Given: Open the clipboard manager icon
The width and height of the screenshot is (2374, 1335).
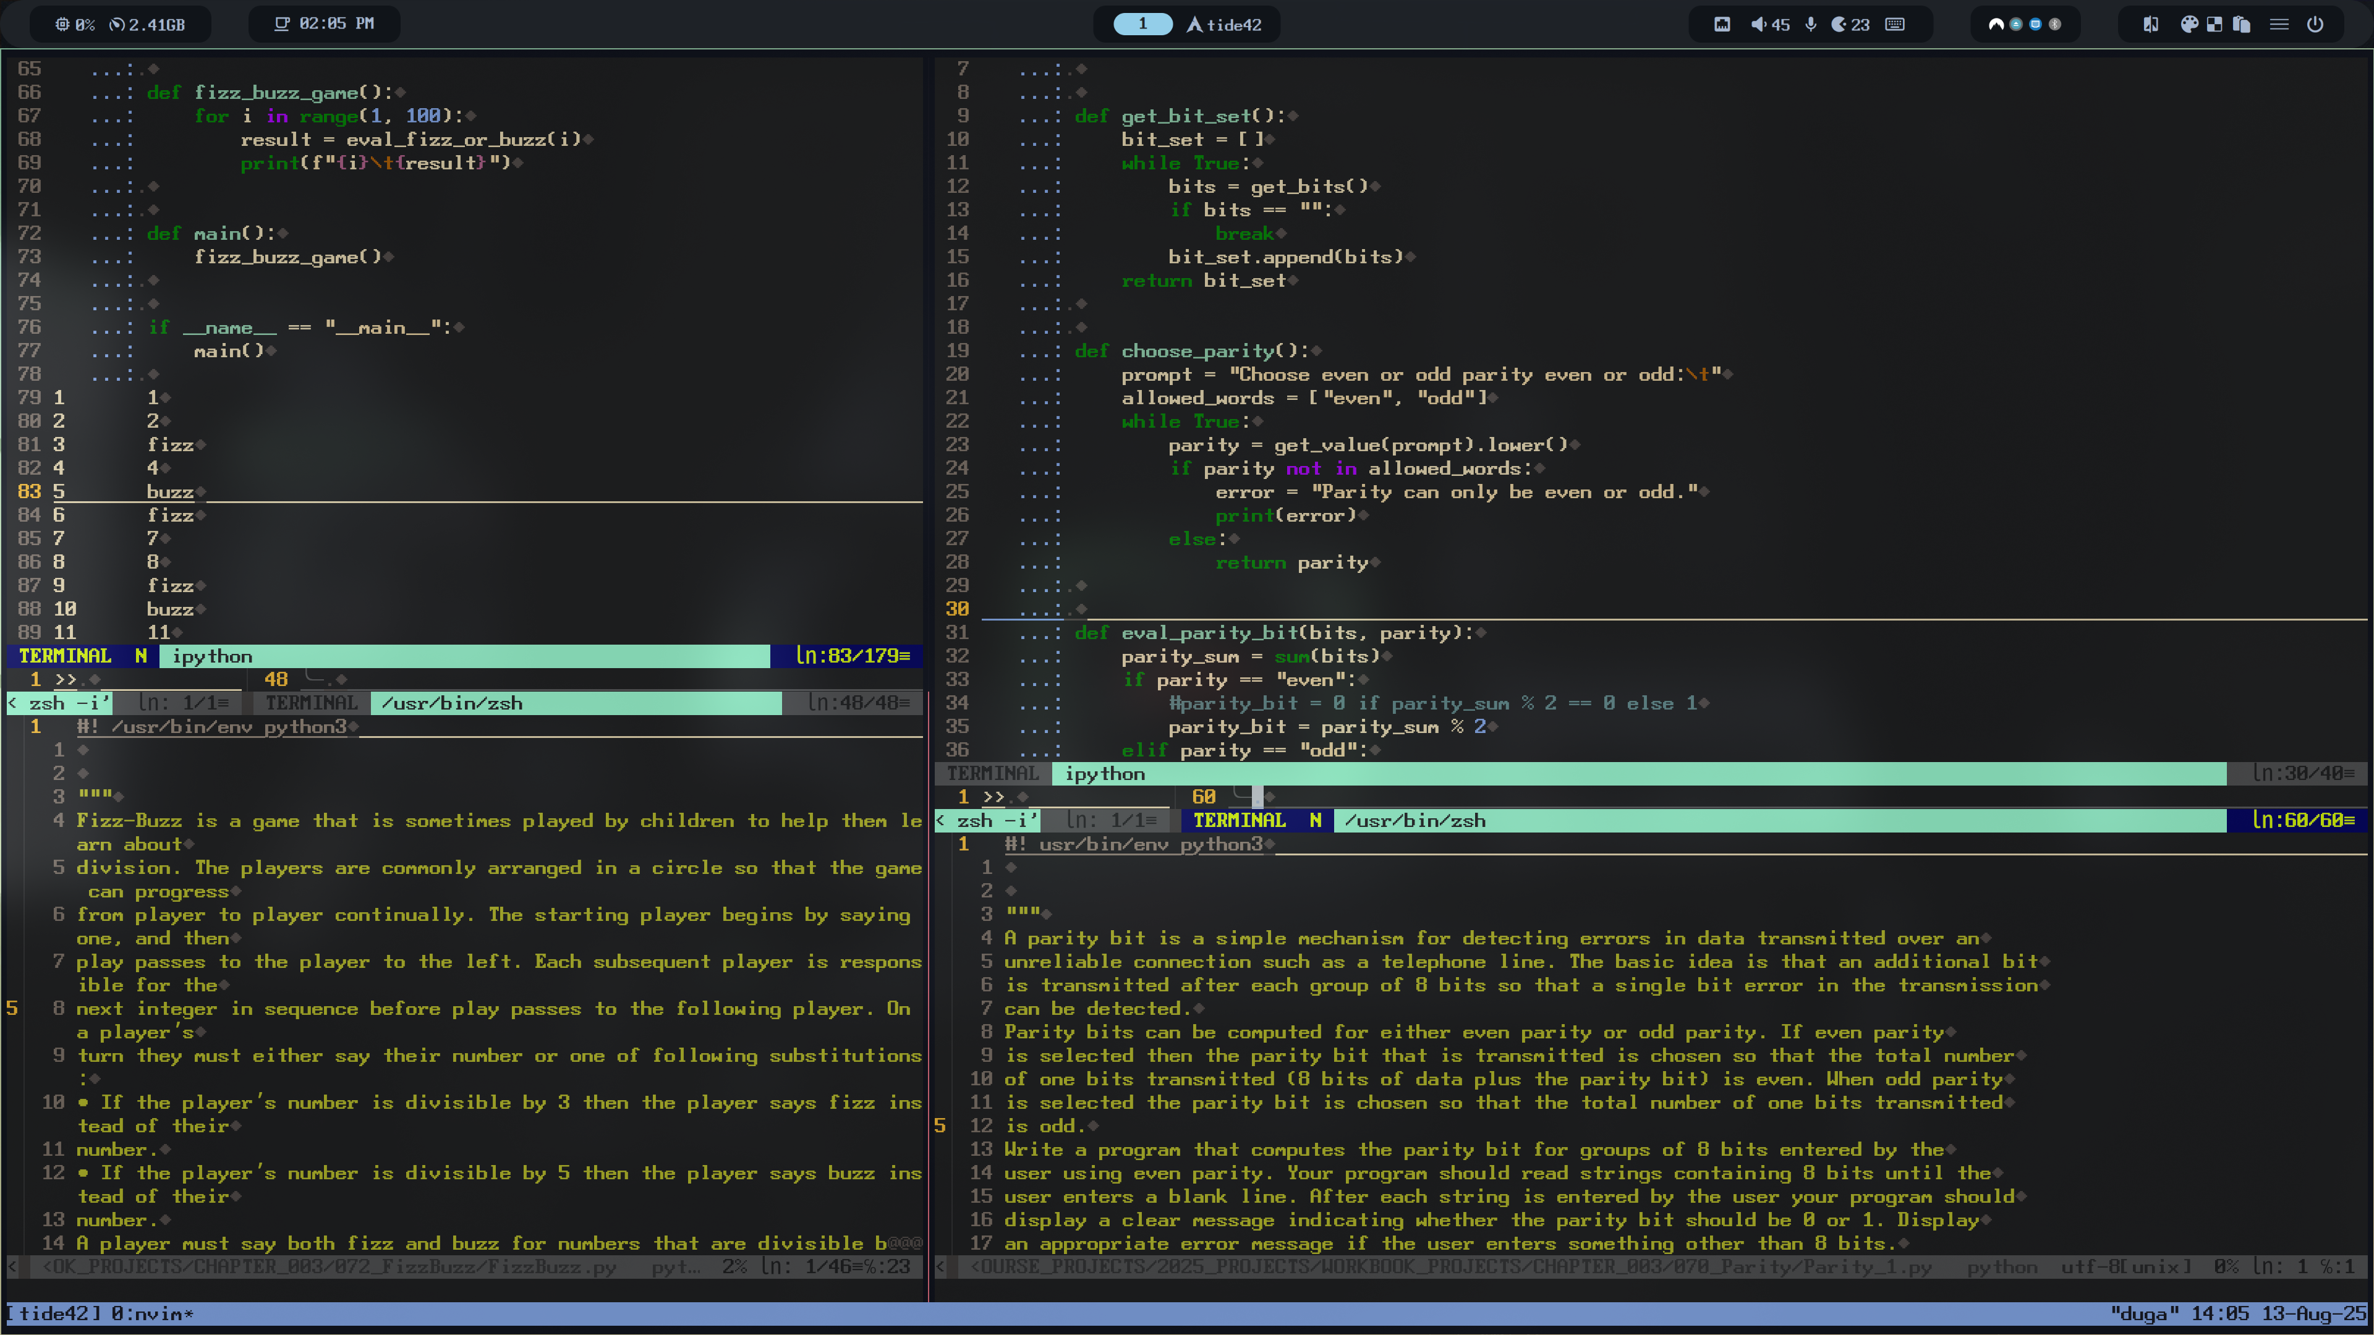Looking at the screenshot, I should pos(2241,24).
